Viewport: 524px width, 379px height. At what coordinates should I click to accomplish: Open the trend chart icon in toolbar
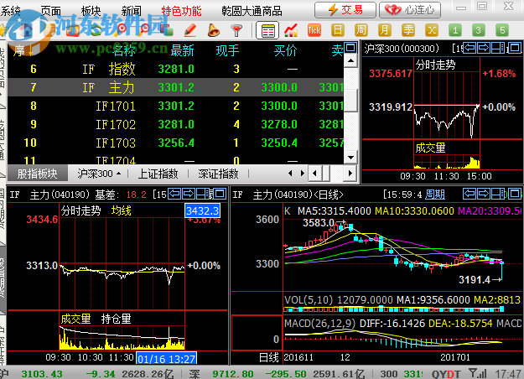point(291,30)
